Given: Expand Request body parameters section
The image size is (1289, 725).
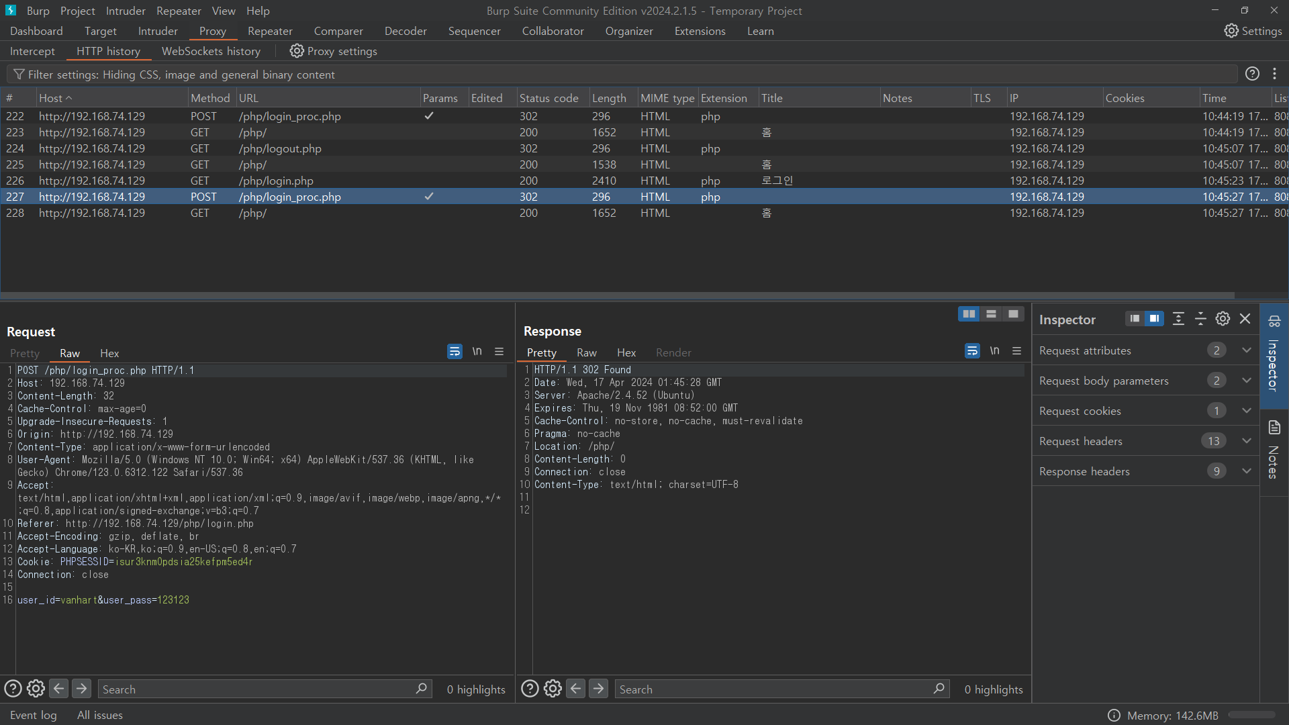Looking at the screenshot, I should point(1247,381).
